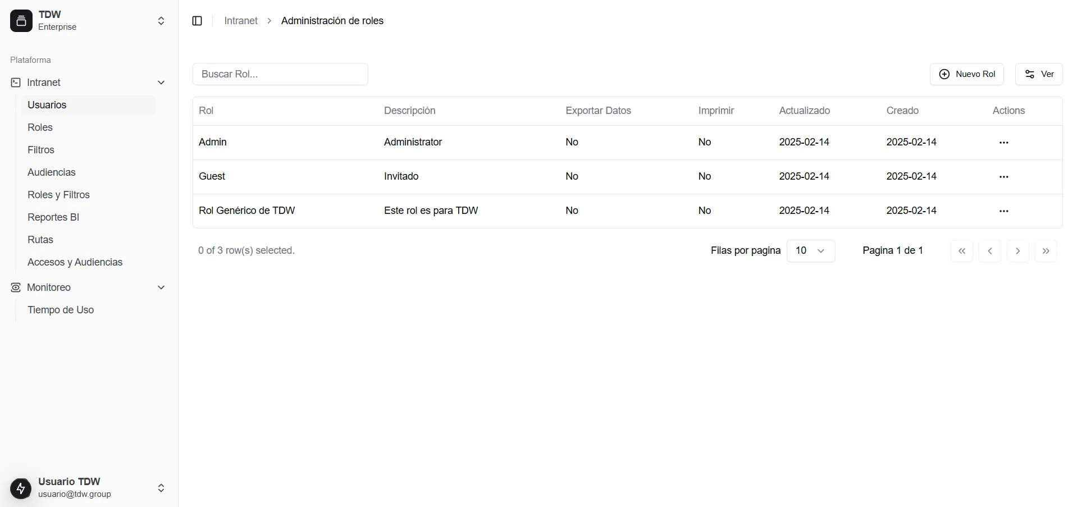Open actions menu for Admin row

pos(1004,143)
